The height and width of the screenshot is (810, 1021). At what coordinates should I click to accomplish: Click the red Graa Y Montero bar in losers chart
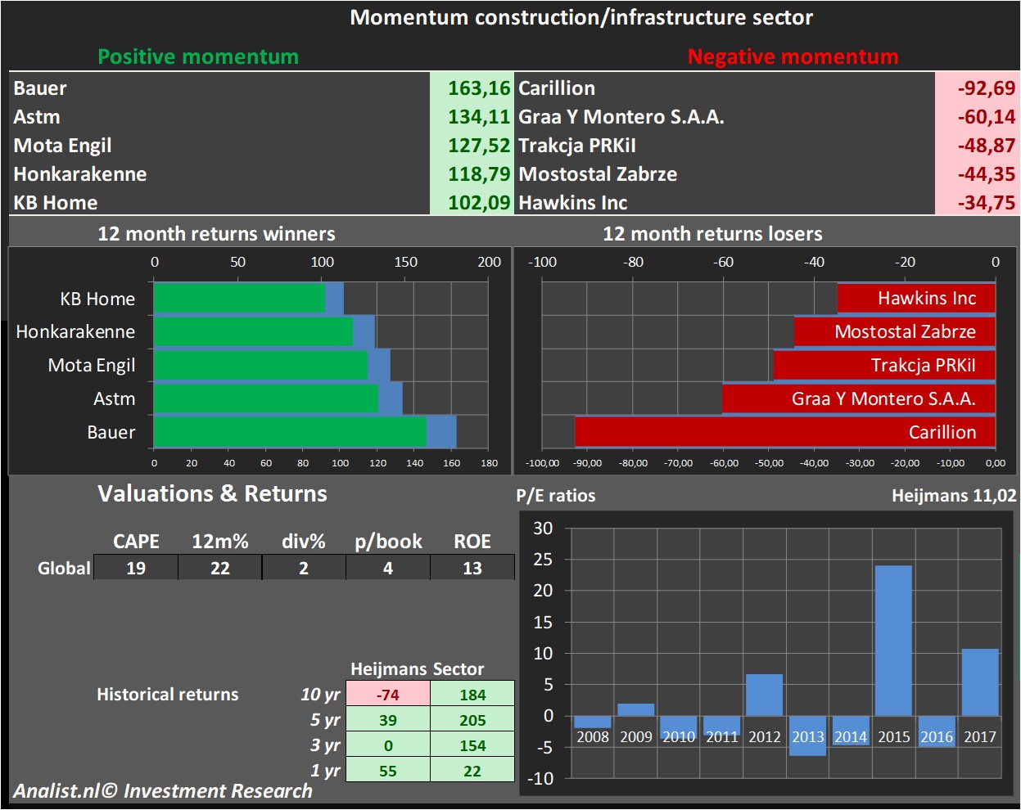pos(859,398)
